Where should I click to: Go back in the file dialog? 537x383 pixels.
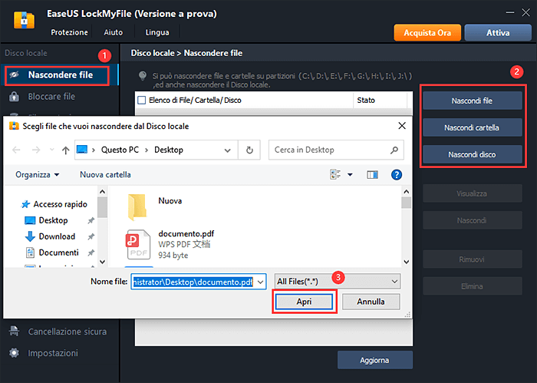coord(16,150)
